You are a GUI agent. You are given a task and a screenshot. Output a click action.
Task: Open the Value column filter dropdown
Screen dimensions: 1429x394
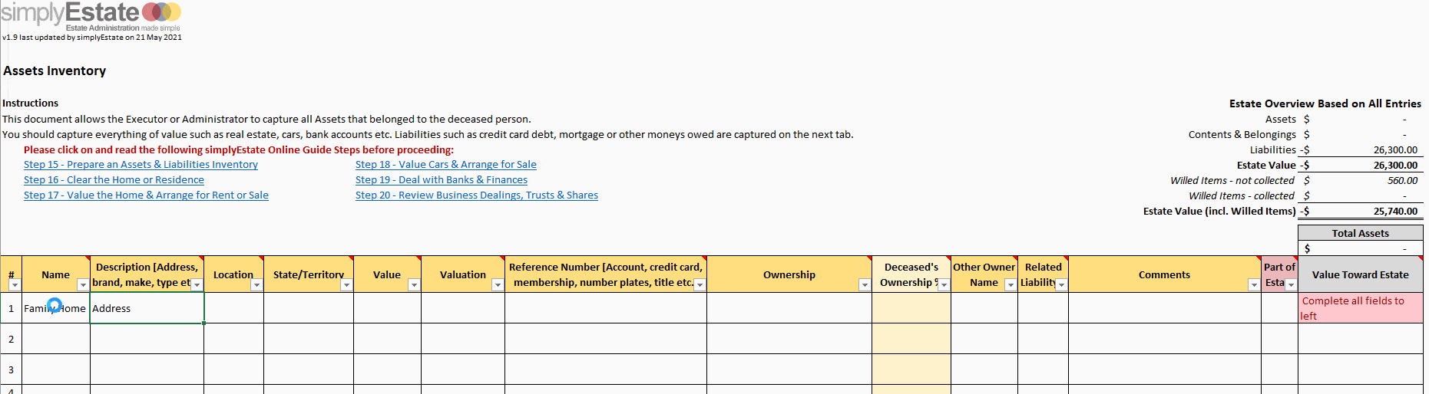pyautogui.click(x=415, y=285)
